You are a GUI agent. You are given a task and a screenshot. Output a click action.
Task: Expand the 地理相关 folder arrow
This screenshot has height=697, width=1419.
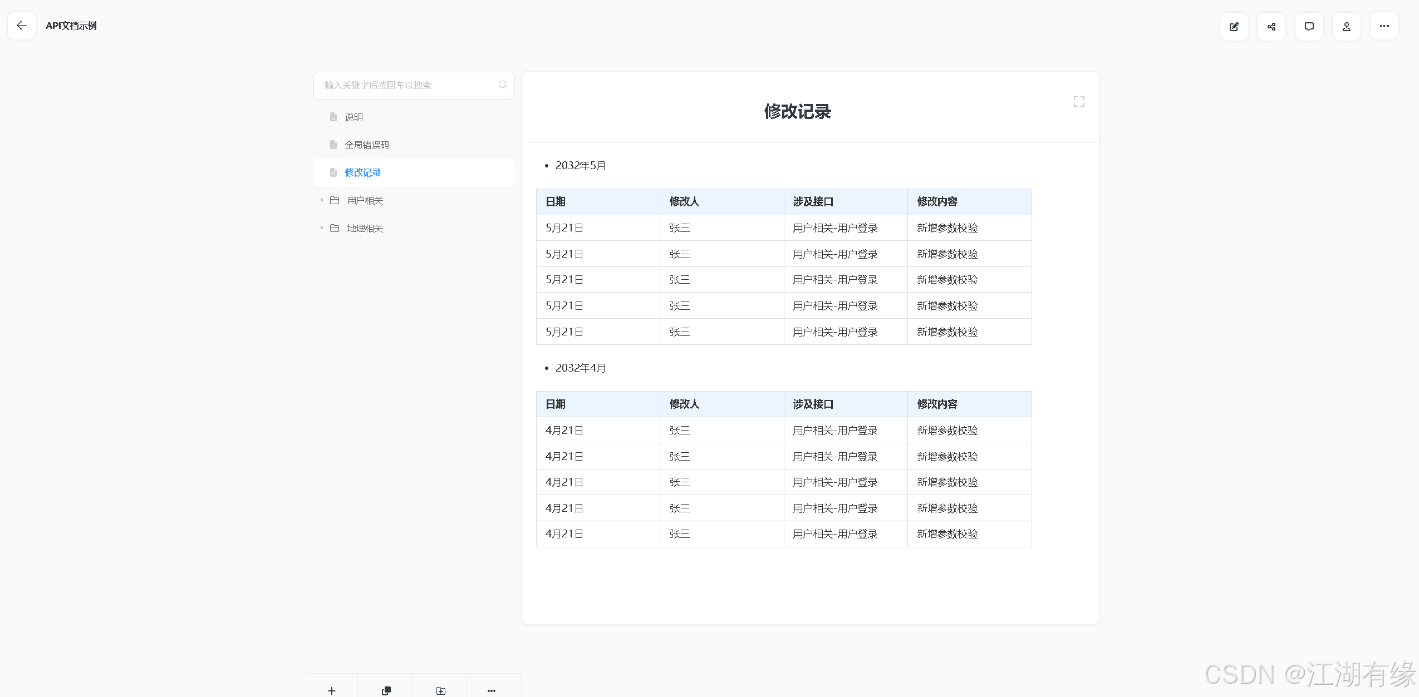pos(321,228)
